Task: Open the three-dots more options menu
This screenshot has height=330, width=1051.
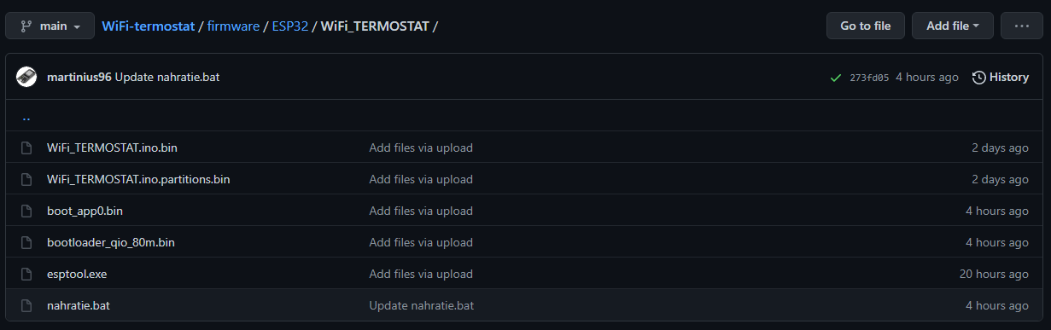Action: pyautogui.click(x=1021, y=26)
